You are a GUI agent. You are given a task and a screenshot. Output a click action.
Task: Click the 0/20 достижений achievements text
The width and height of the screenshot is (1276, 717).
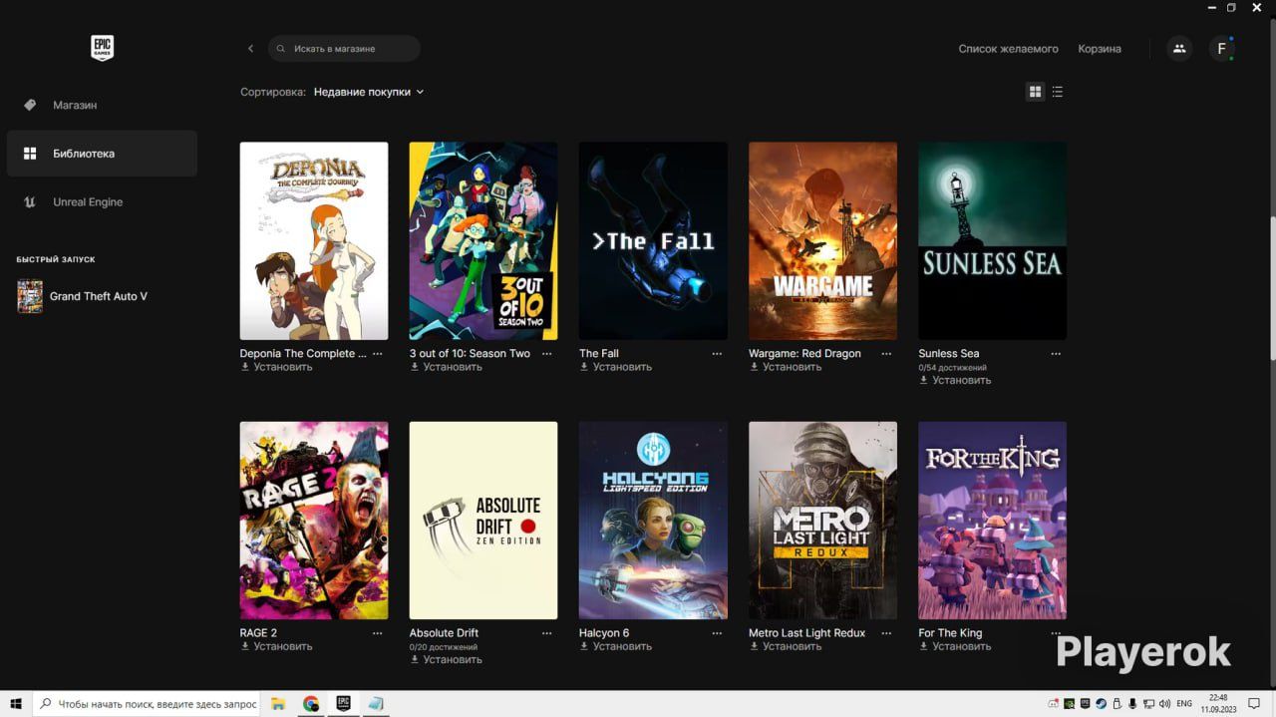tap(444, 647)
